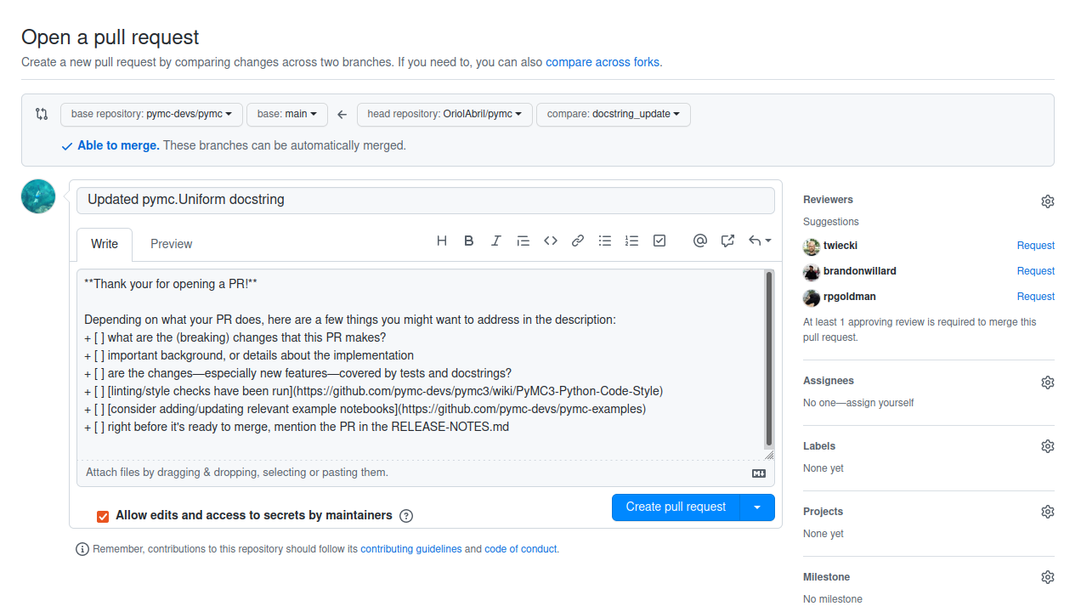
Task: Request review from twiecki
Action: [1035, 246]
